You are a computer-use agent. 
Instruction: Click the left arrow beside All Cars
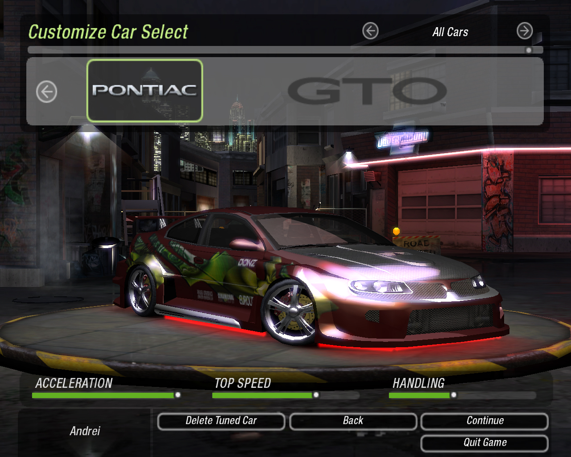pos(370,31)
